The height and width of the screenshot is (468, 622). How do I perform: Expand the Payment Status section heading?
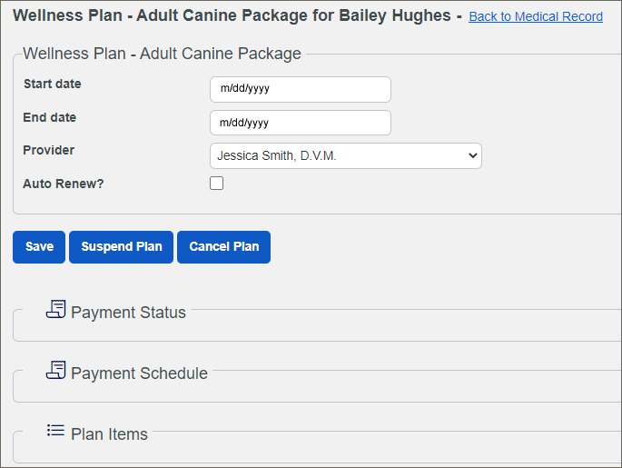tap(128, 313)
